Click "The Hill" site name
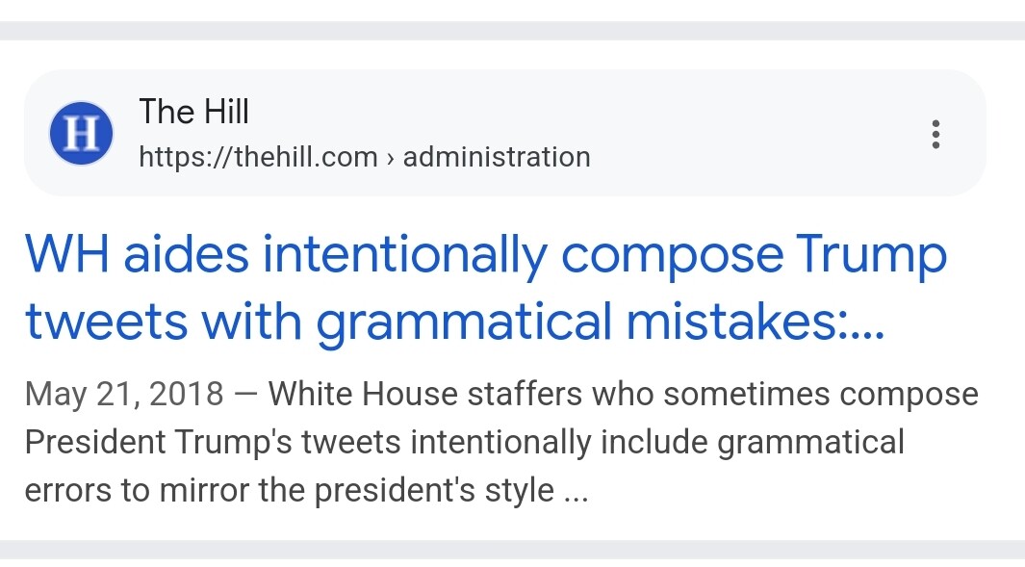Viewport: 1025px width, 567px height. tap(193, 112)
